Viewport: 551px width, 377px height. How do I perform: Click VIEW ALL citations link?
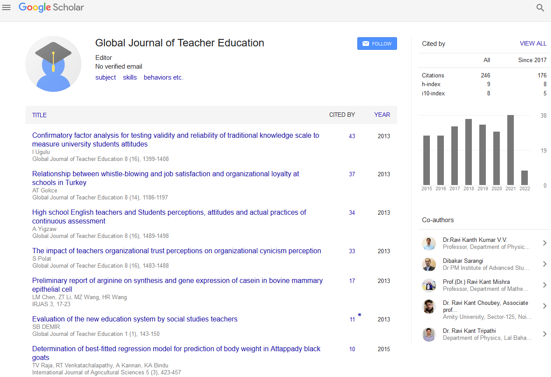pyautogui.click(x=533, y=43)
